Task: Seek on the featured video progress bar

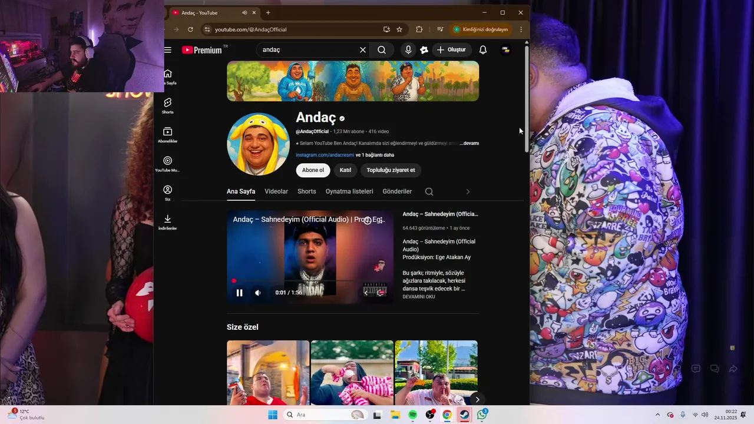Action: click(310, 281)
